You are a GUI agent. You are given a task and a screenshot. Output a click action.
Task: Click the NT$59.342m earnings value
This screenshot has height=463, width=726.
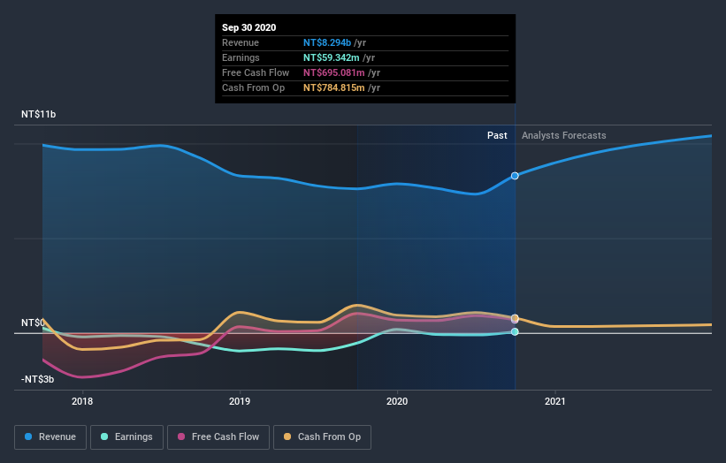331,57
